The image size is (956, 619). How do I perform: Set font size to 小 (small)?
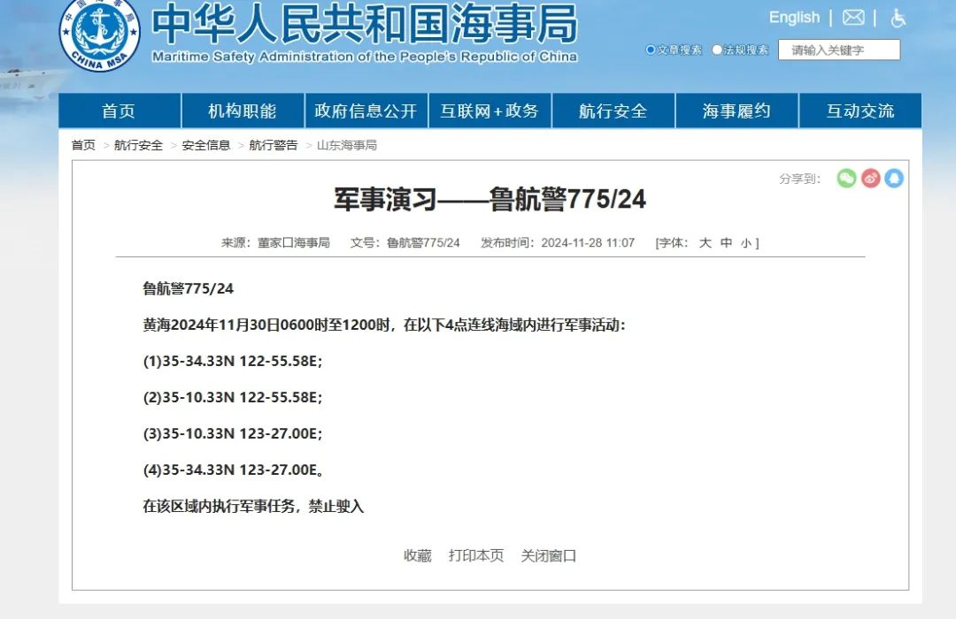point(745,244)
